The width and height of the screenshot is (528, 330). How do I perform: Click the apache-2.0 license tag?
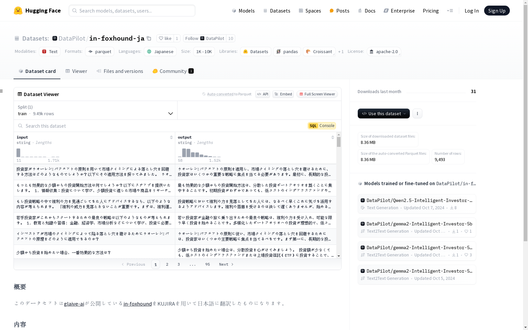(384, 51)
